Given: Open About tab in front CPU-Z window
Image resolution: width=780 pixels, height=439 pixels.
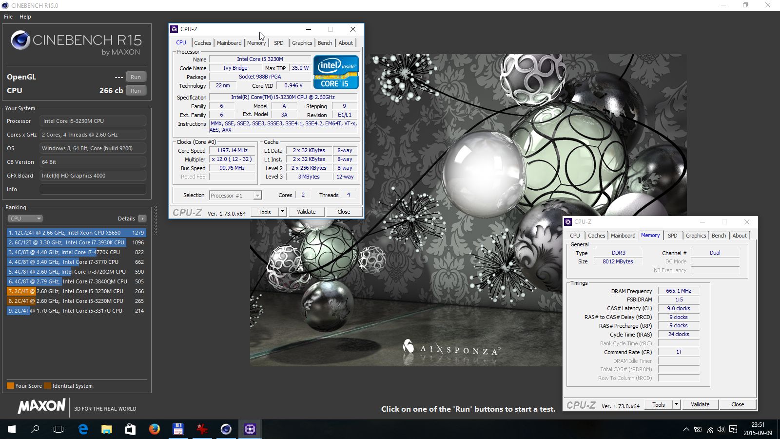Looking at the screenshot, I should point(346,43).
